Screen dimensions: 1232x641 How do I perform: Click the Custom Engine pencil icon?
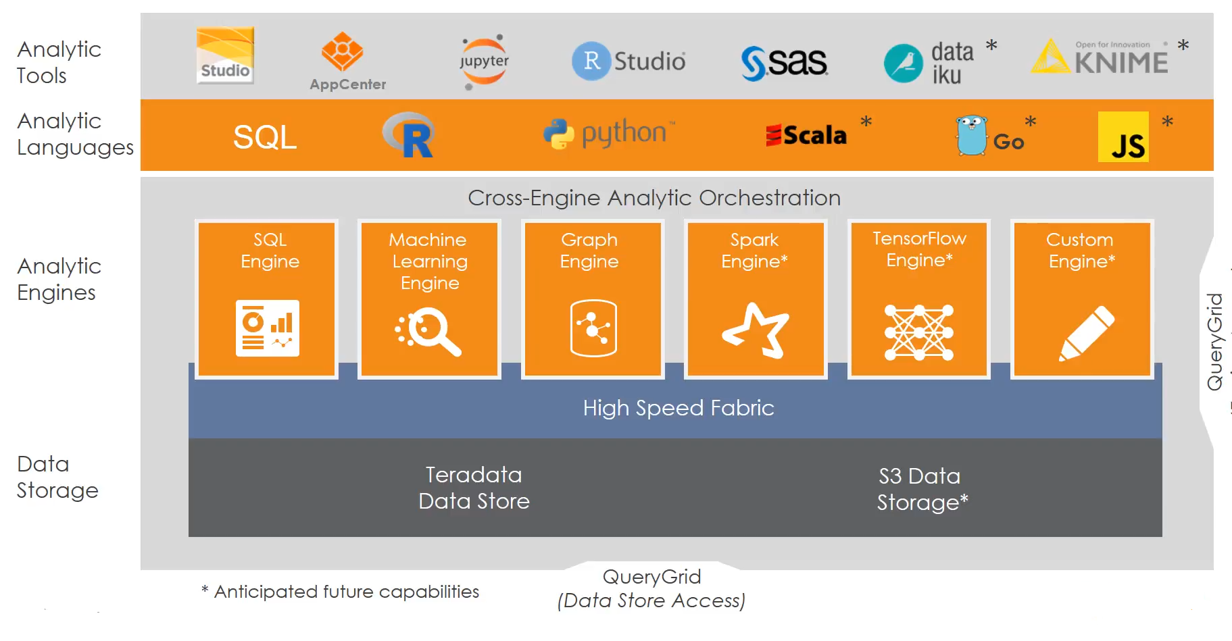tap(1087, 333)
